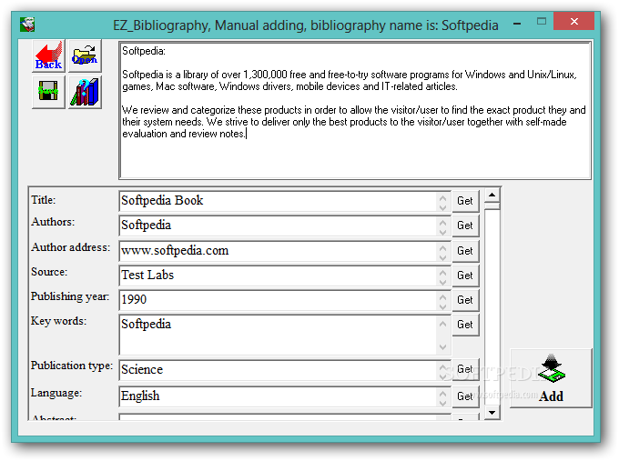Click the form panel scrollbar thumb

pos(492,205)
